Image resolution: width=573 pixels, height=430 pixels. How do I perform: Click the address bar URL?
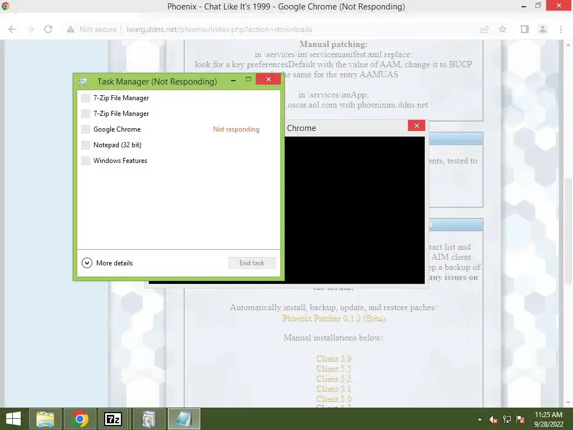tap(219, 29)
